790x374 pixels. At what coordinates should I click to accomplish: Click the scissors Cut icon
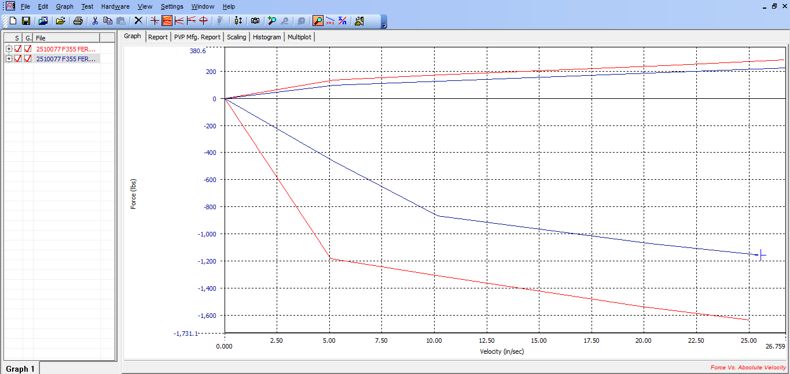tap(95, 21)
